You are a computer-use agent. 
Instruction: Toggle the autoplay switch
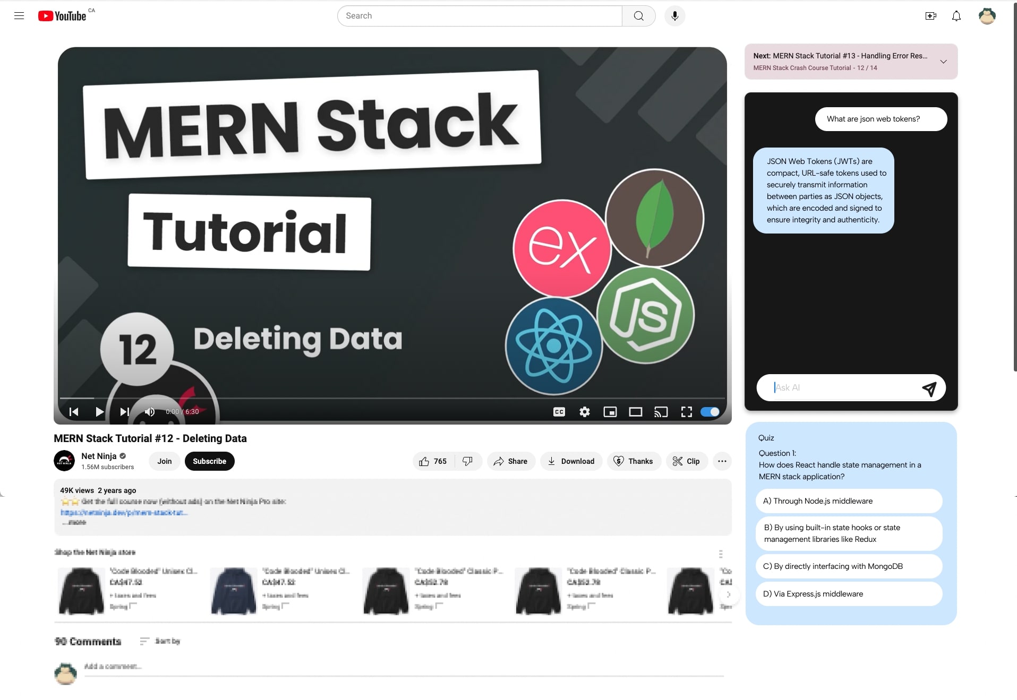click(710, 412)
